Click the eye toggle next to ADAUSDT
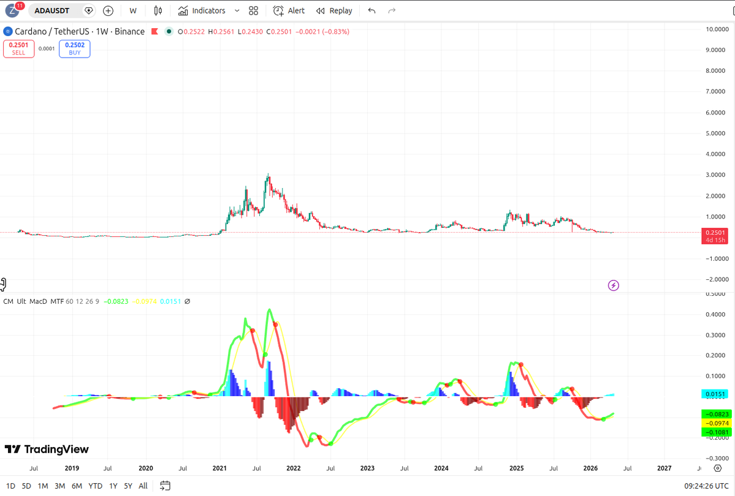Viewport: 735px width, 496px height. tap(89, 10)
